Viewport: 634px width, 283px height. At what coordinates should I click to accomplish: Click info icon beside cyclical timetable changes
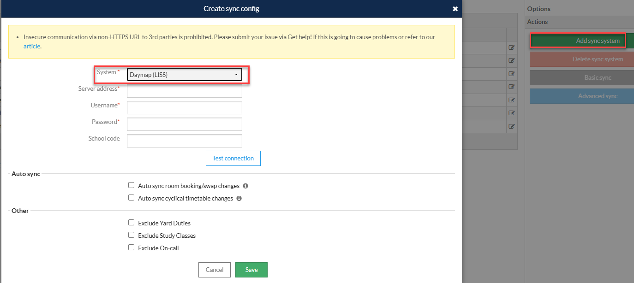pos(239,198)
